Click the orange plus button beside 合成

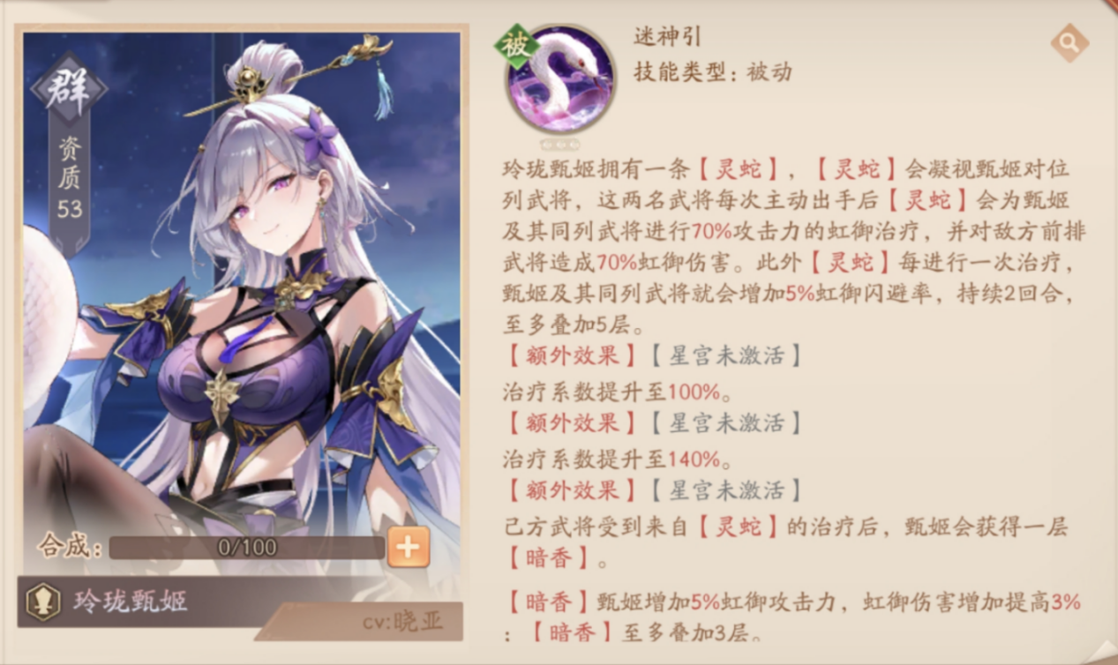click(x=408, y=547)
